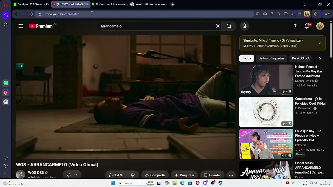Click the Compartir share button
Viewport: 333px width, 187px height.
tap(155, 175)
